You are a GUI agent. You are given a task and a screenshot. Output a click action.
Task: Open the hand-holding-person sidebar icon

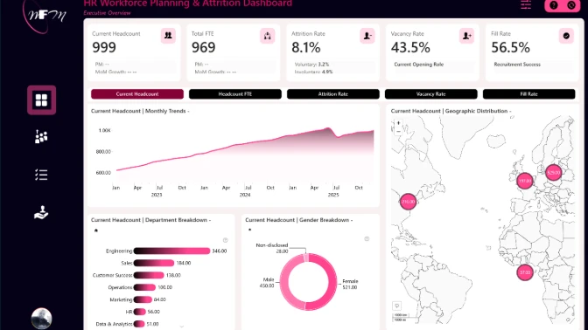point(41,212)
